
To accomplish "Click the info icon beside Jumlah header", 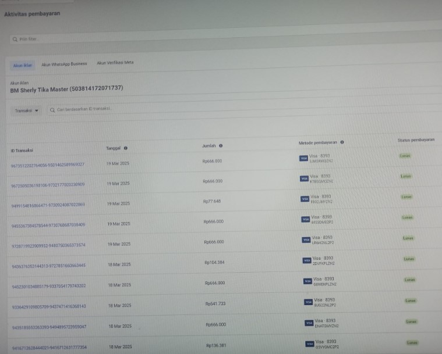I will (221, 146).
